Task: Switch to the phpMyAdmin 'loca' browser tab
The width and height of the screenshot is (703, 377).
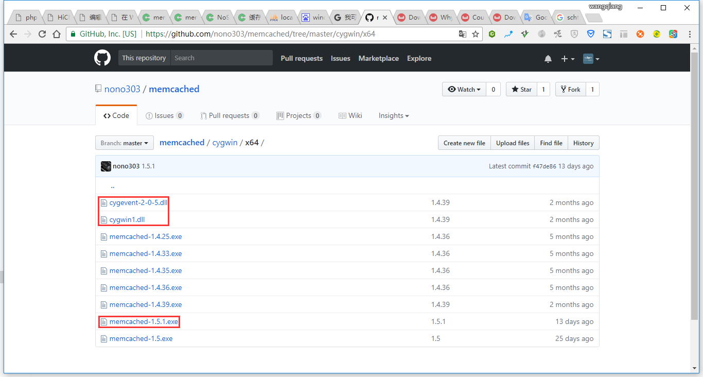Action: [x=282, y=18]
